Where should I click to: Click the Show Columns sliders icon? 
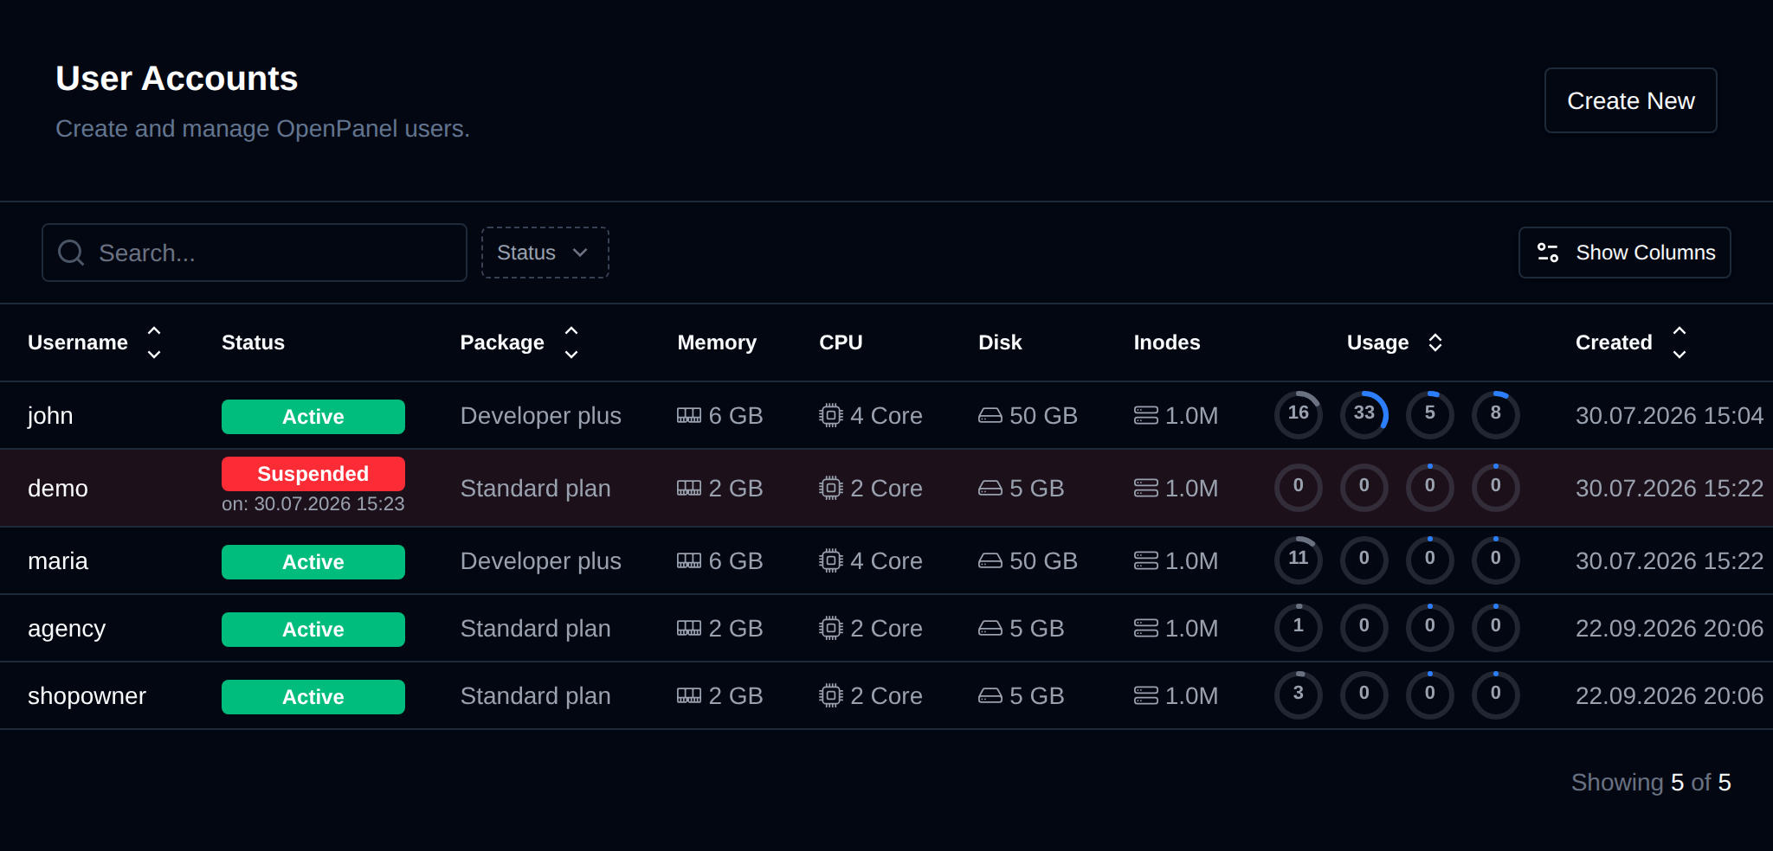click(x=1548, y=253)
